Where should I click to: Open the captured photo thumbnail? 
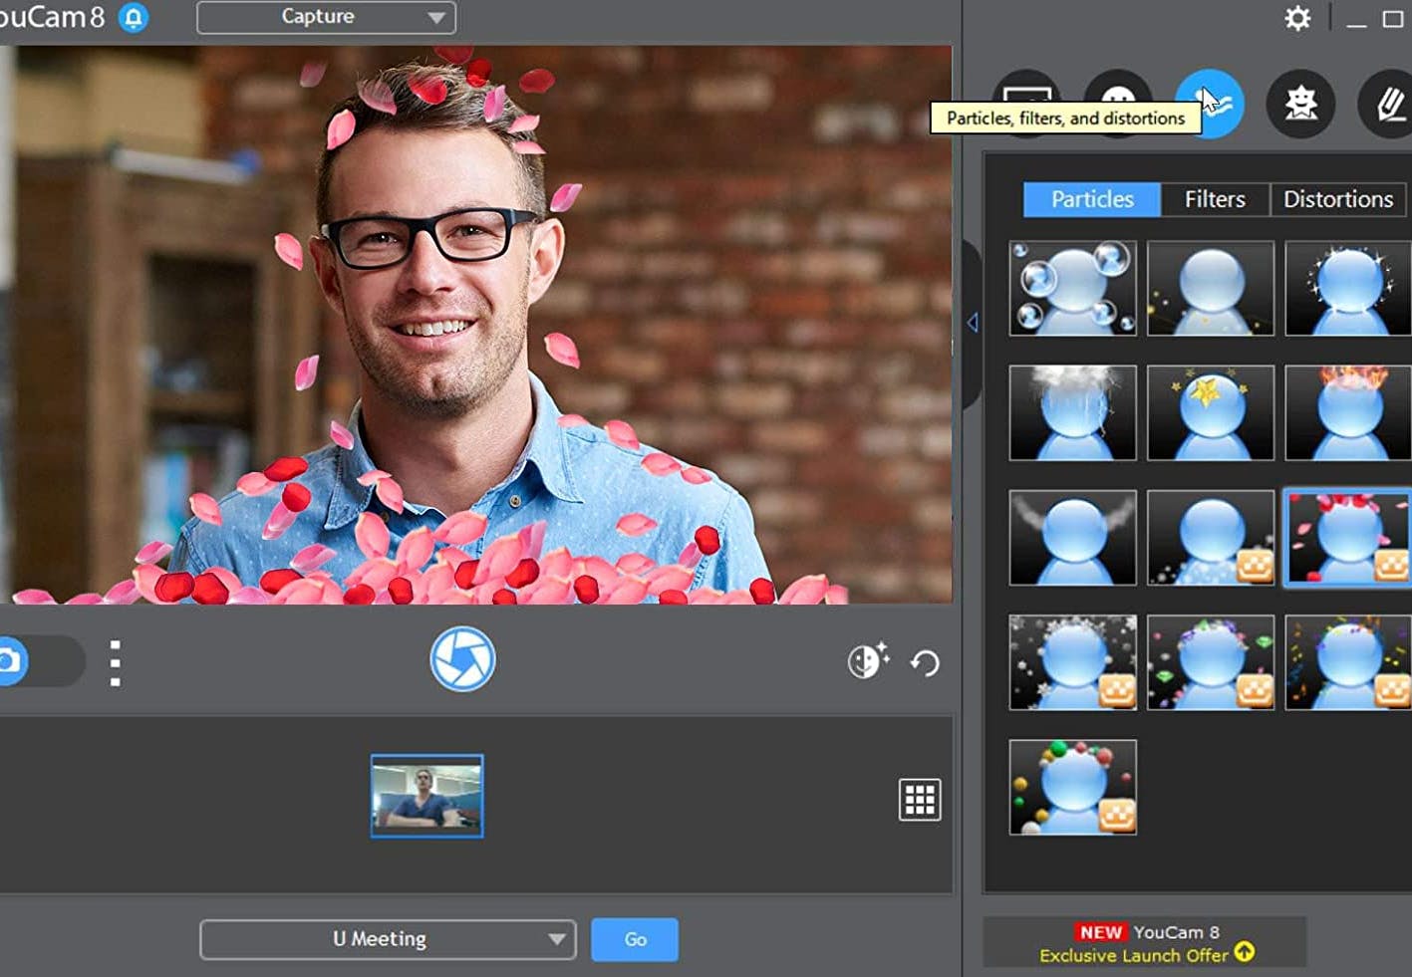coord(426,796)
